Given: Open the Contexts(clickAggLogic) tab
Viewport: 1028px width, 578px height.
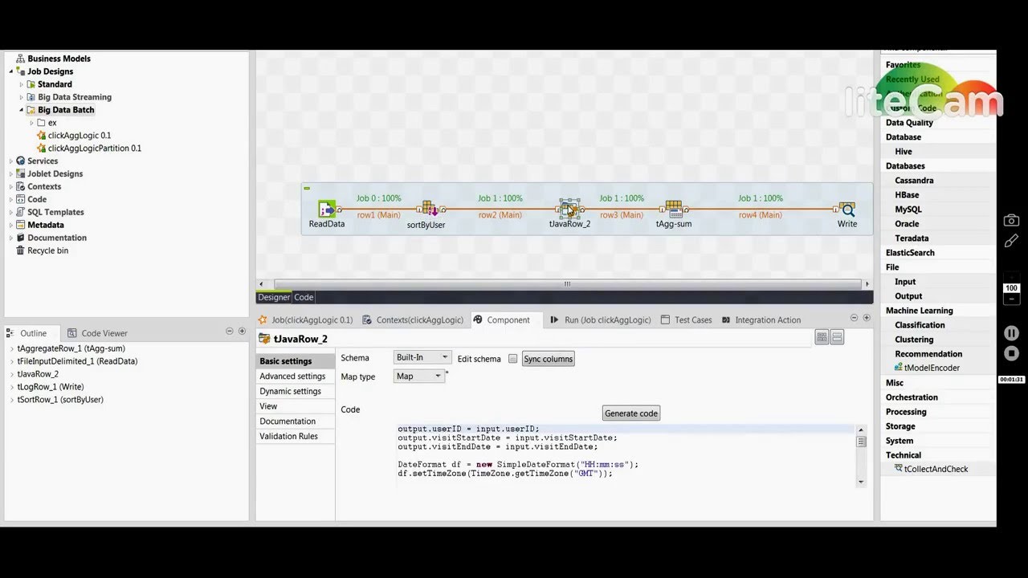Looking at the screenshot, I should pos(413,320).
